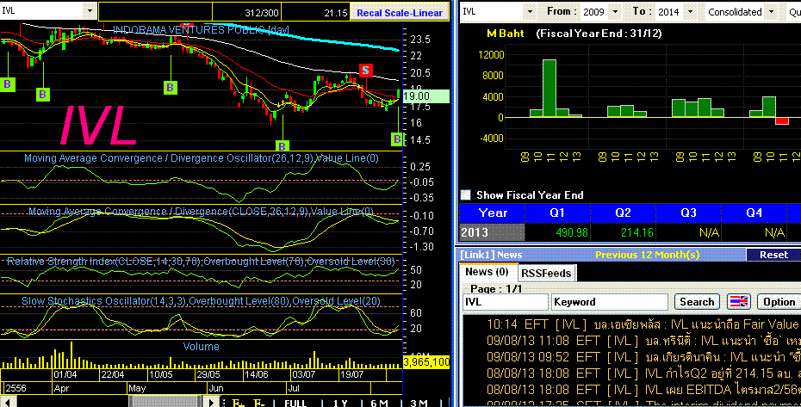Switch to the News (0) tab
The height and width of the screenshot is (407, 801).
pyautogui.click(x=487, y=272)
